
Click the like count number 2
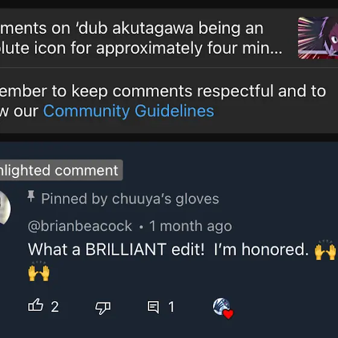point(55,307)
